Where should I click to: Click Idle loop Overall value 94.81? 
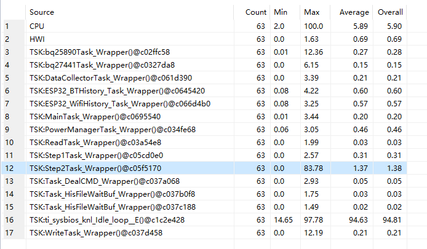[392, 220]
